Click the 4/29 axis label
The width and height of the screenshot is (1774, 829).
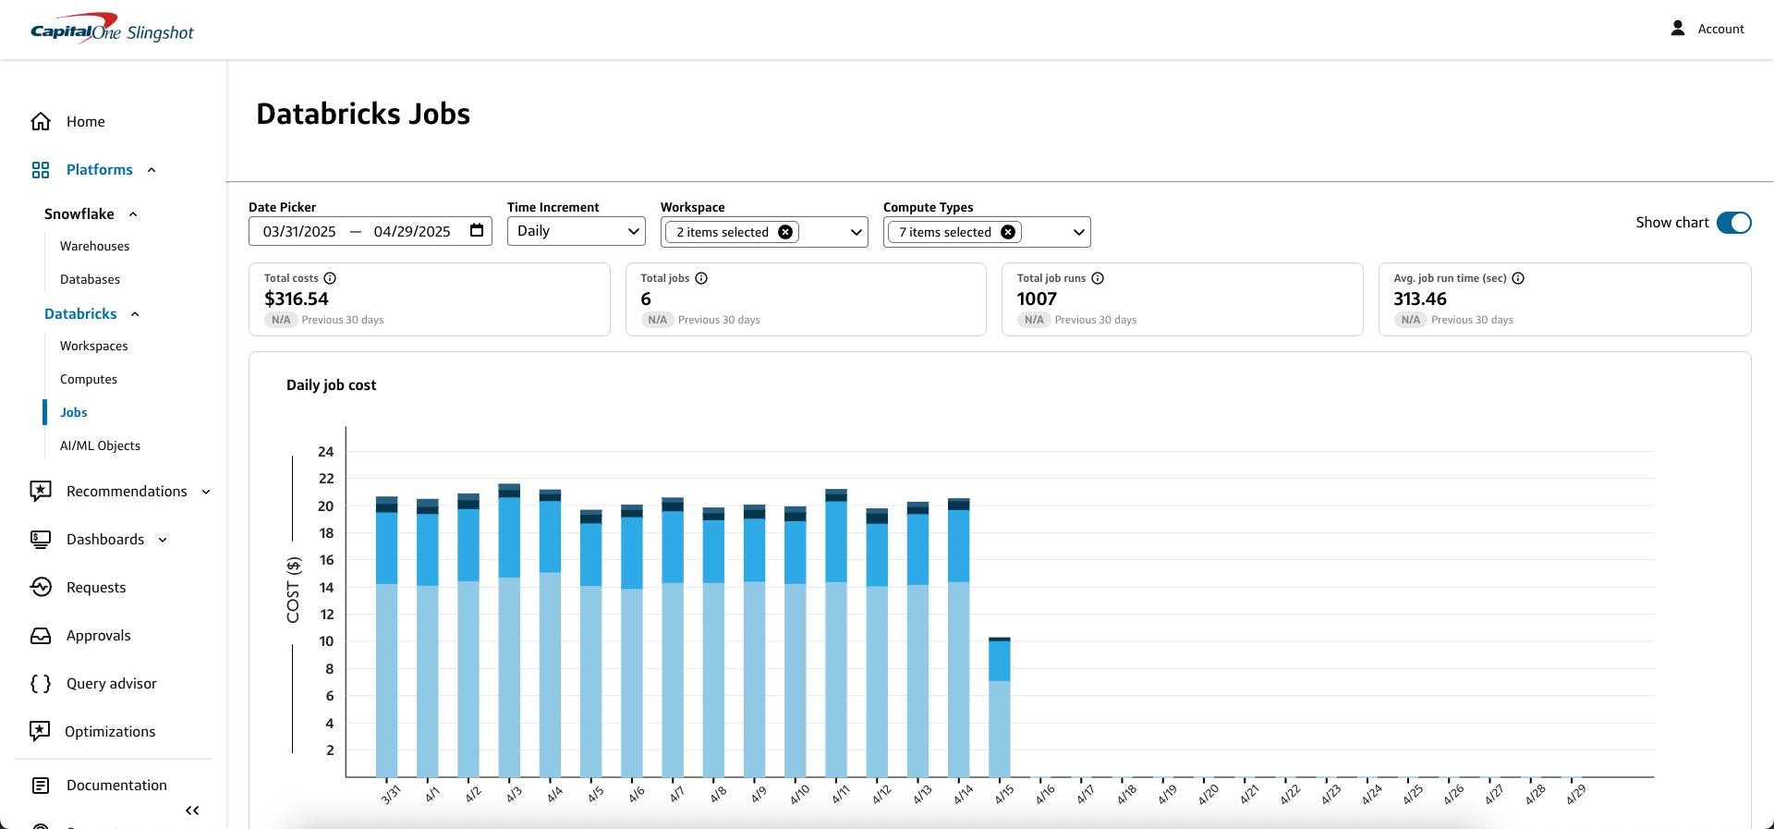1576,795
